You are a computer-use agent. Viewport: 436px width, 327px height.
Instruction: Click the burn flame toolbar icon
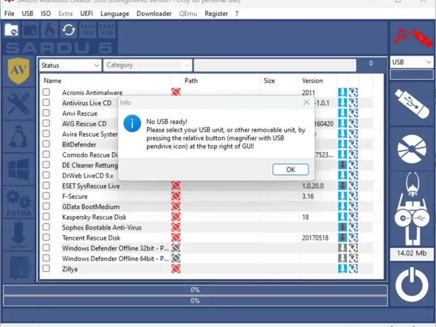[49, 29]
